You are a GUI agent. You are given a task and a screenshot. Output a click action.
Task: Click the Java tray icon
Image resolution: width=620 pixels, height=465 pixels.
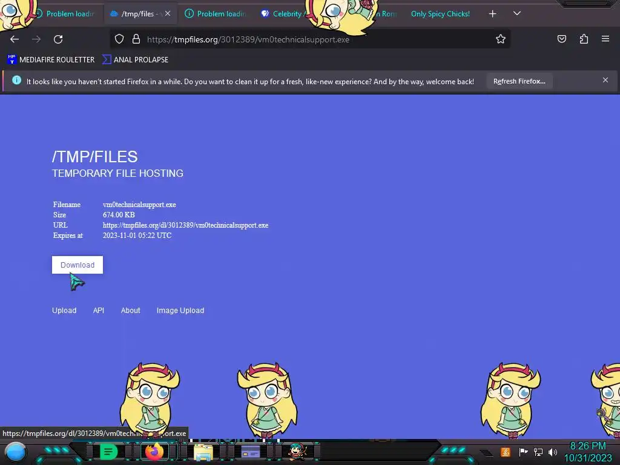(506, 452)
